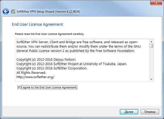Click the empty scrollbar track below the thumb
The image size is (164, 119).
click(x=151, y=62)
